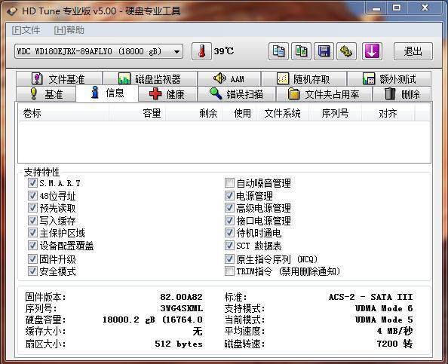This screenshot has height=364, width=448.
Task: Switch to the 基准 tab
Action: point(46,93)
